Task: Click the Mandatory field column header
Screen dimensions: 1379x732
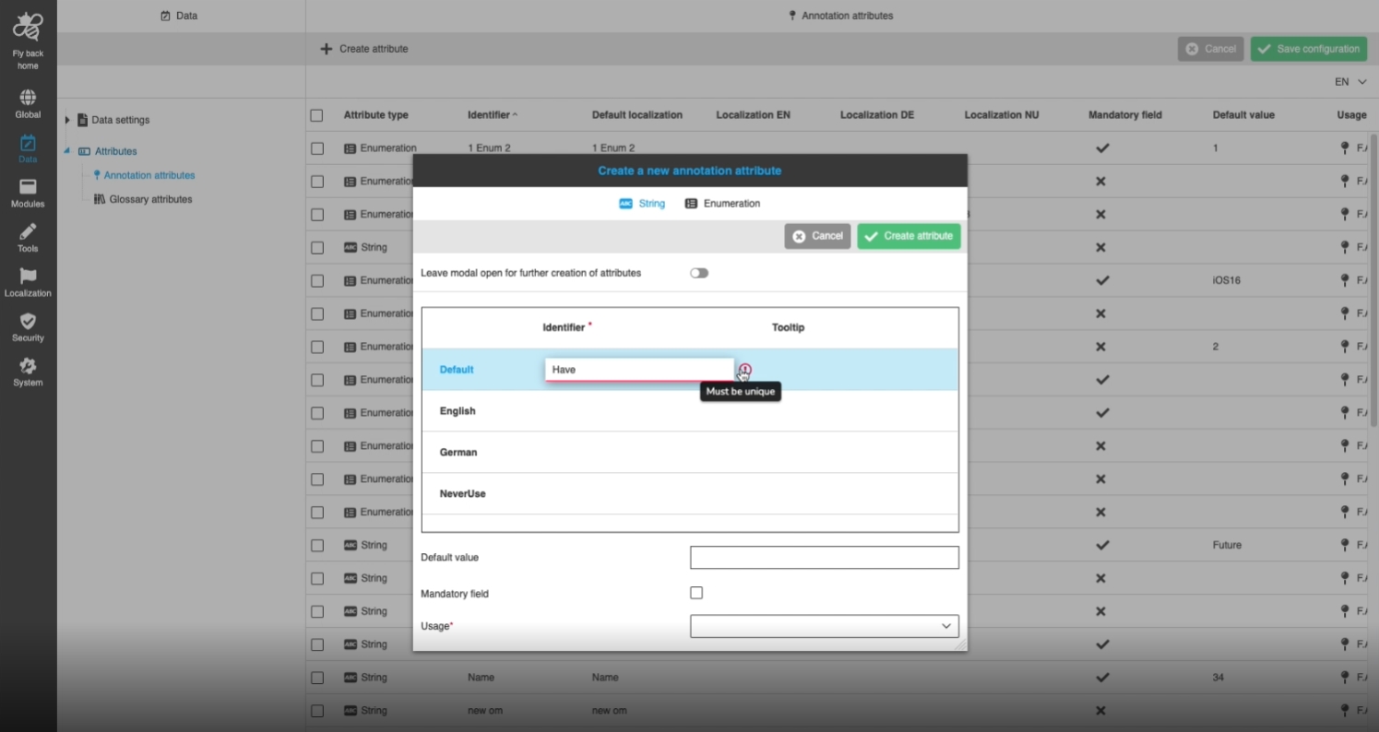Action: click(x=1125, y=115)
